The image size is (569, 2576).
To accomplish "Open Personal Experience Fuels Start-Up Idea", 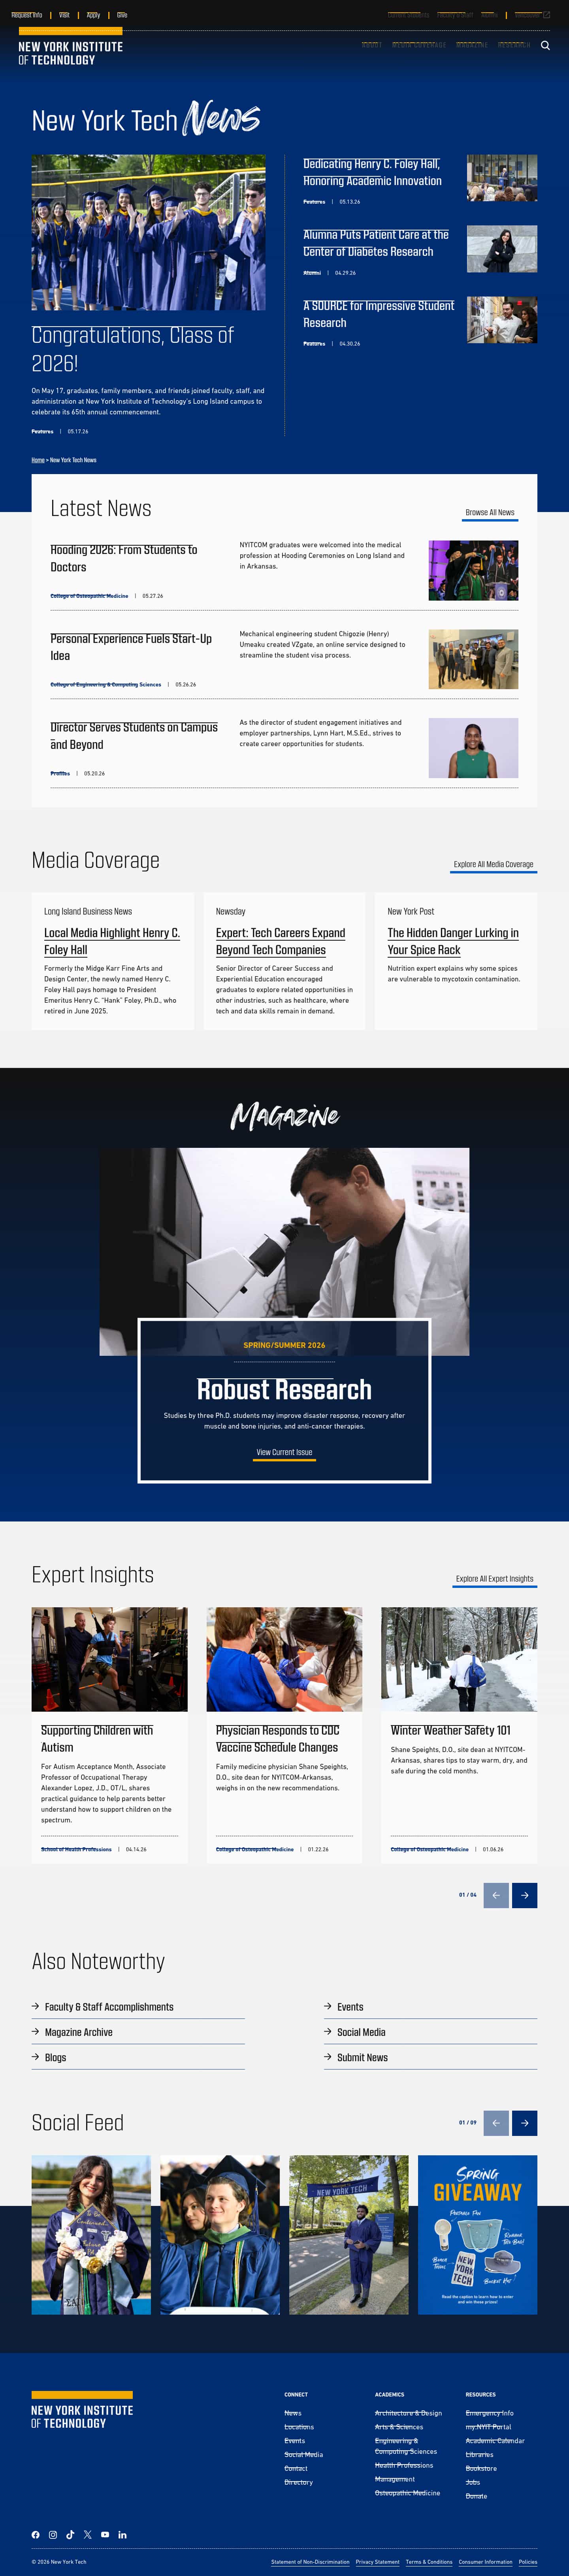I will coord(131,647).
